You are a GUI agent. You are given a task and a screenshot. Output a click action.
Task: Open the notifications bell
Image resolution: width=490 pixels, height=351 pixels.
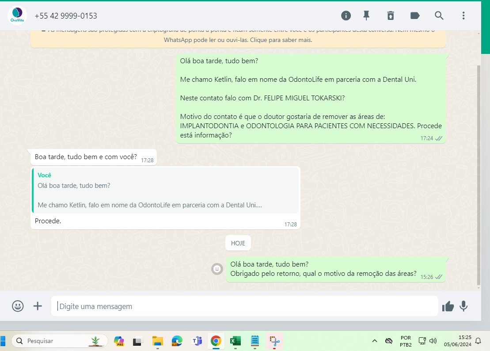(x=478, y=341)
